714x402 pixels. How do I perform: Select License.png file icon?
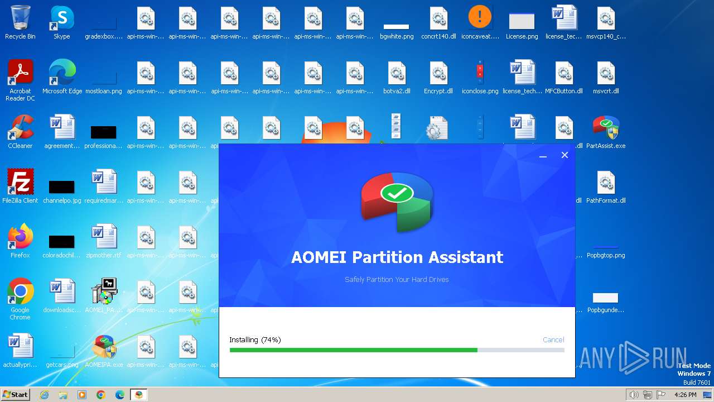(522, 25)
